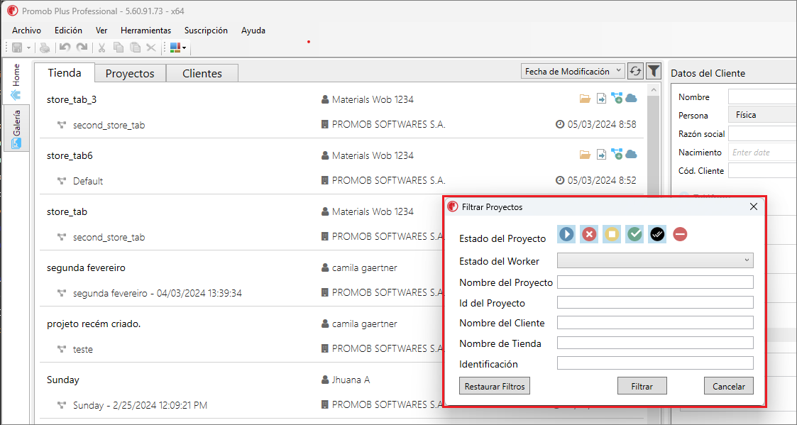The width and height of the screenshot is (797, 425).
Task: Click the Nombre del Cliente input field
Action: click(655, 323)
